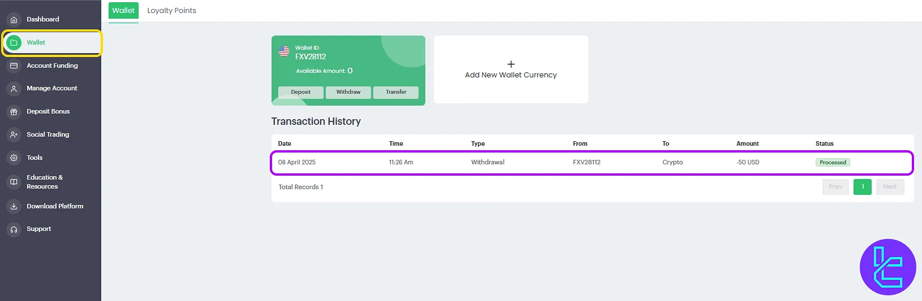Select page 1 in pagination

(x=863, y=187)
